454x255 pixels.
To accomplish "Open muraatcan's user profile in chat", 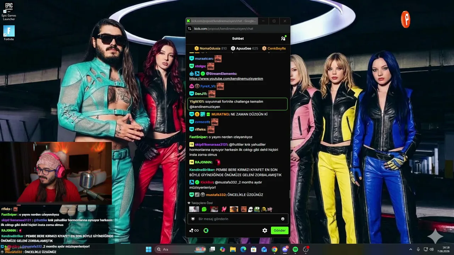I will [x=204, y=58].
